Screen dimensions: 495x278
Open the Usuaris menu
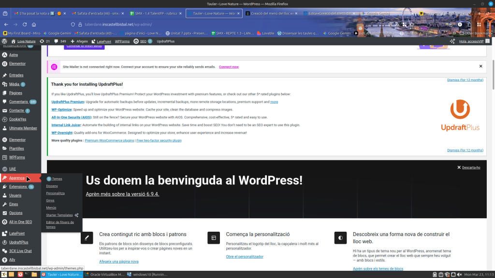(x=15, y=195)
